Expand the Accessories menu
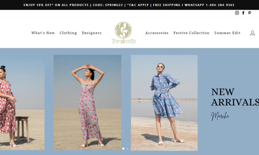Viewport: 259px width, 155px height. click(x=157, y=33)
